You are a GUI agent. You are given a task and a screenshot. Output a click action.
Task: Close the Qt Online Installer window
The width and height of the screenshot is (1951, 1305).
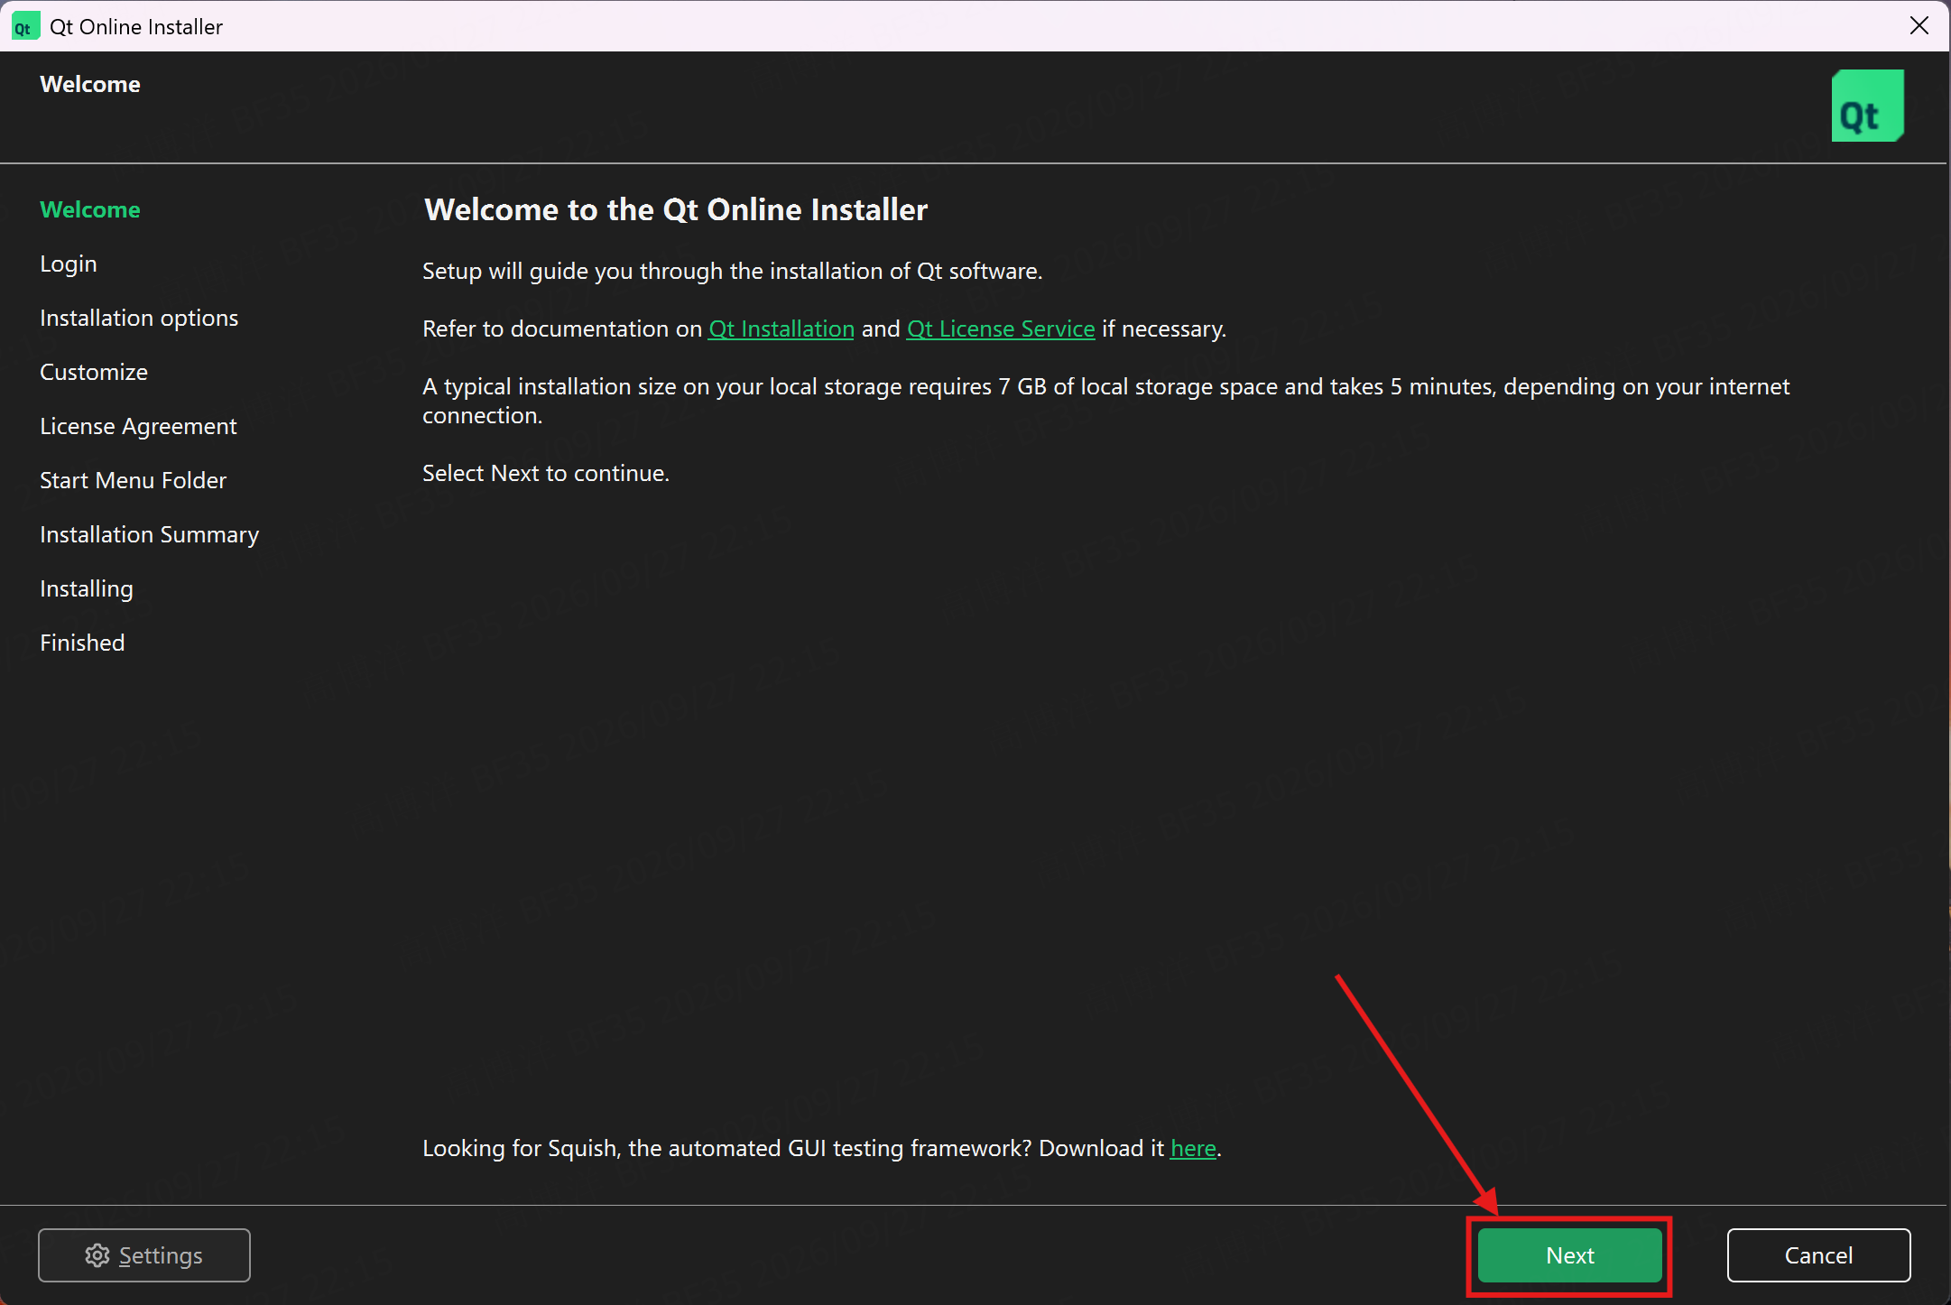click(x=1919, y=26)
